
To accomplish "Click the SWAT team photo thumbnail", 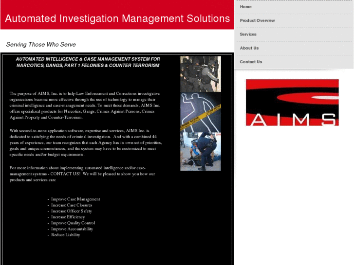I will coord(201,74).
